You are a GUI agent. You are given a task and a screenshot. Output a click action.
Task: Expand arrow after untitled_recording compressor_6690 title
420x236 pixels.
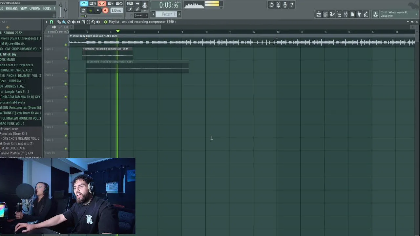[176, 22]
